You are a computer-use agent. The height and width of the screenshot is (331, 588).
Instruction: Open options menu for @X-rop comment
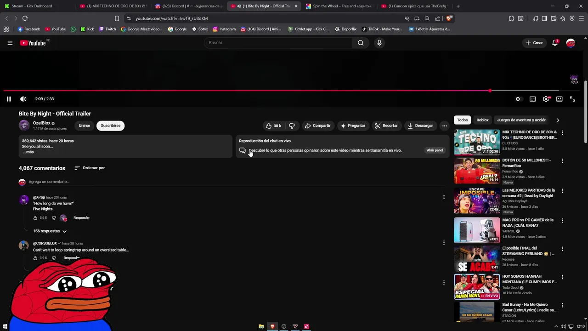click(444, 197)
